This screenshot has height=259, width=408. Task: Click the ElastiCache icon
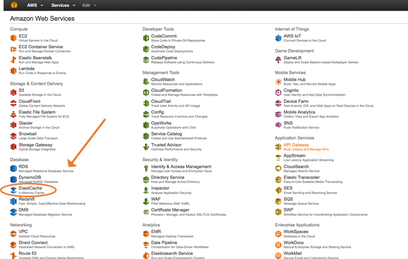pos(13,190)
